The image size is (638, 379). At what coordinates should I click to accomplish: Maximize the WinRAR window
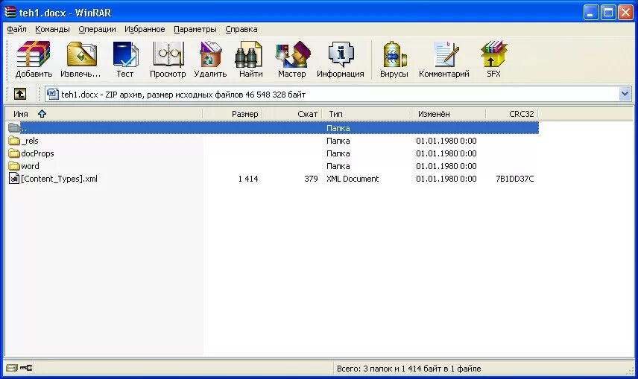(x=608, y=12)
